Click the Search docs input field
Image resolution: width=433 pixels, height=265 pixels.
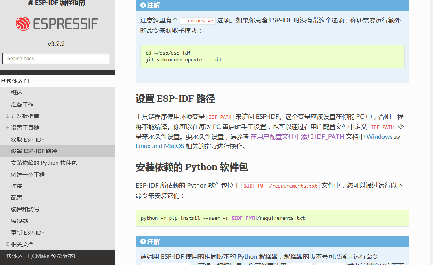pos(56,59)
